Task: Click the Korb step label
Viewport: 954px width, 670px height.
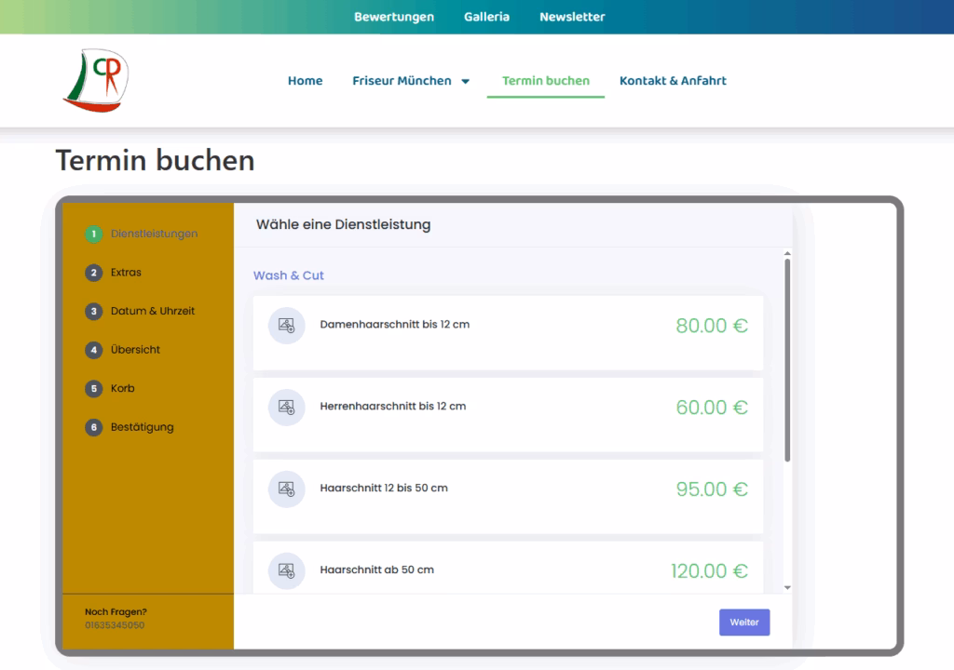Action: [122, 388]
